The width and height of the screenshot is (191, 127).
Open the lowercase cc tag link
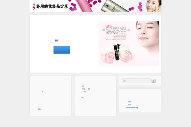pyautogui.click(x=85, y=92)
